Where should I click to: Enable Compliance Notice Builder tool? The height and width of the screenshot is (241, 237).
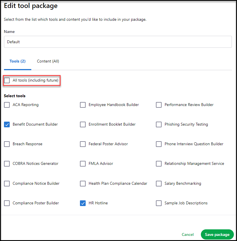tap(7, 184)
